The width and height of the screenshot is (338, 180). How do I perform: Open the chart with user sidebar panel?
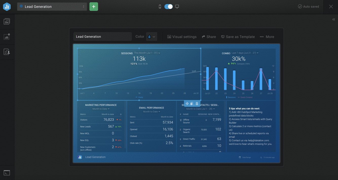[x=7, y=52]
